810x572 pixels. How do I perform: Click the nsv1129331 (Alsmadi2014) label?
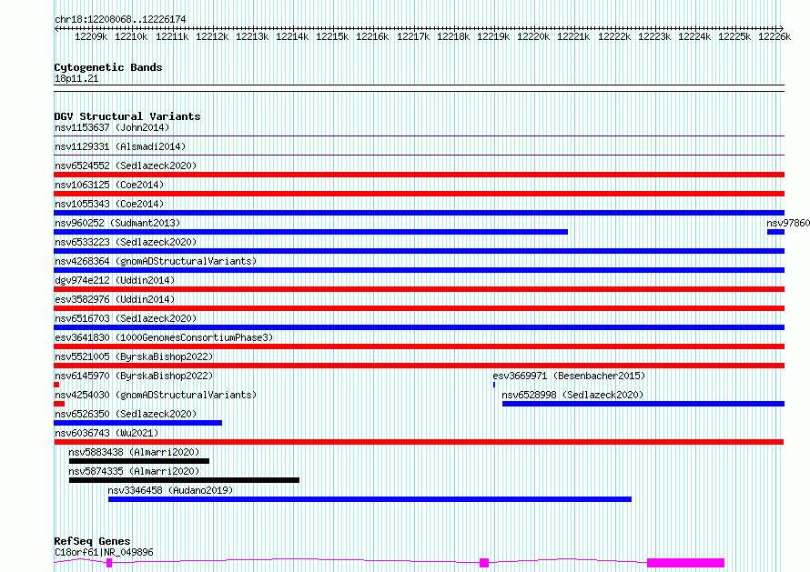tap(120, 146)
